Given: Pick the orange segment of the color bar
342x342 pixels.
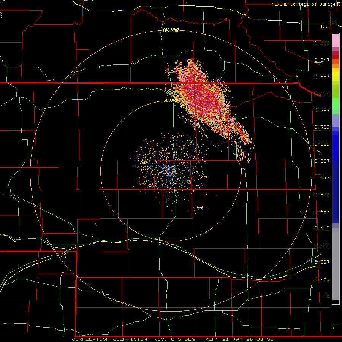Looking at the screenshot, I should (336, 64).
